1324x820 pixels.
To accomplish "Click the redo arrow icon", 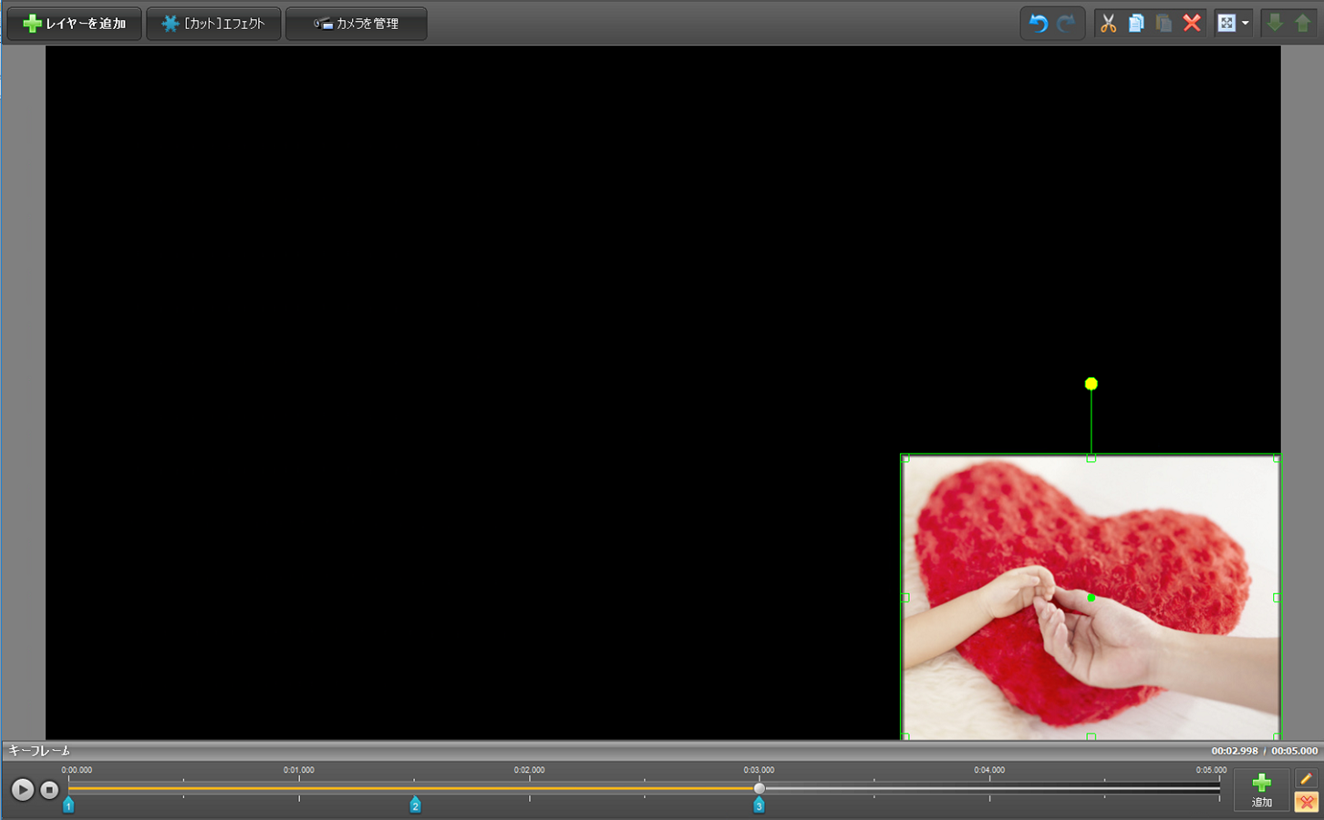I will pyautogui.click(x=1066, y=24).
